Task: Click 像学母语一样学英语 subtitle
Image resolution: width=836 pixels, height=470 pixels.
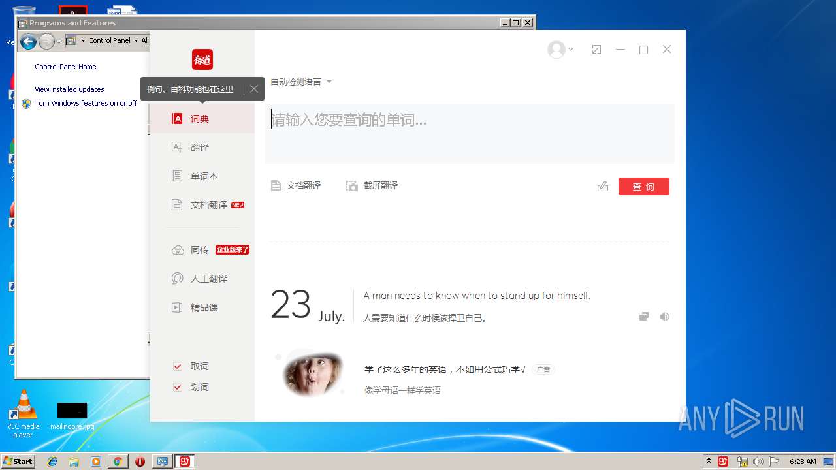Action: [402, 390]
